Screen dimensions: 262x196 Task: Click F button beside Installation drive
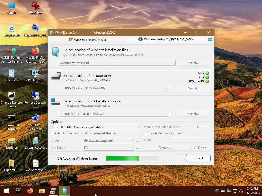[172, 114]
